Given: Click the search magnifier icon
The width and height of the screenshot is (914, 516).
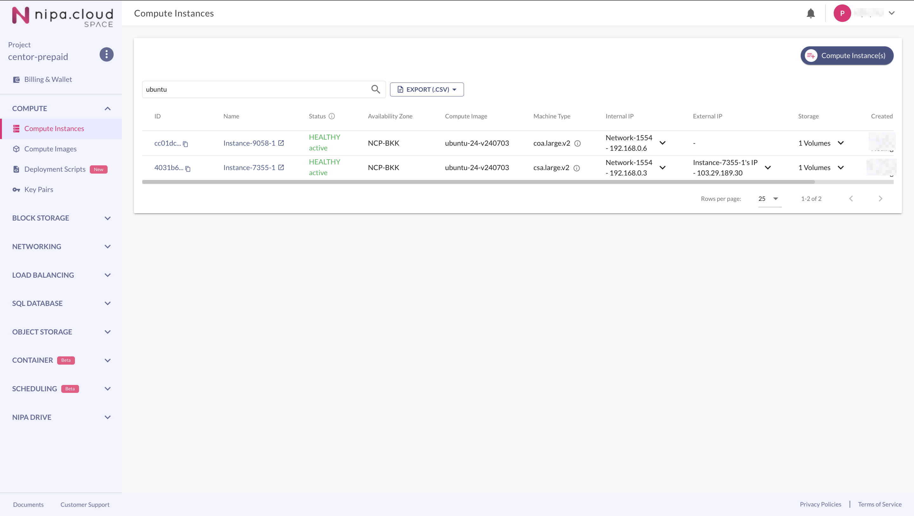Looking at the screenshot, I should [375, 89].
